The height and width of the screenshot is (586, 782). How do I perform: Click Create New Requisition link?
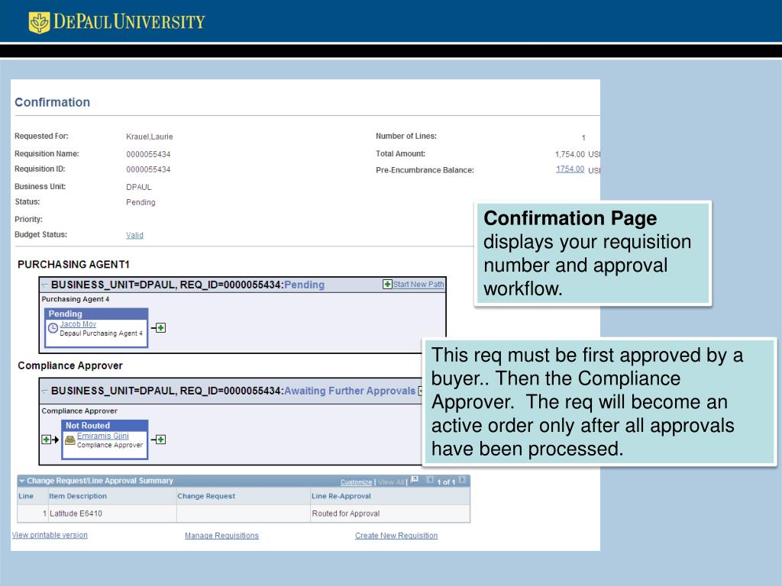396,535
